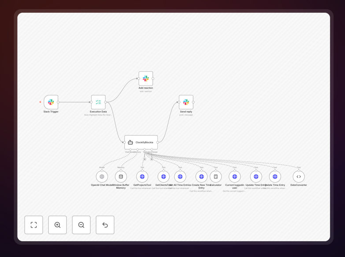Viewport: 345px width, 257px height.
Task: Open the Update Time Entry node
Action: pyautogui.click(x=256, y=177)
